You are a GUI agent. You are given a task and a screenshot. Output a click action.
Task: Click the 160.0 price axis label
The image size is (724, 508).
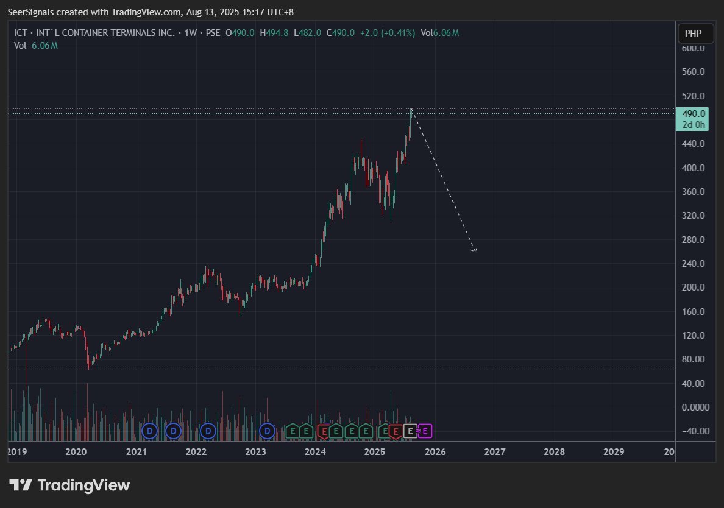click(693, 311)
